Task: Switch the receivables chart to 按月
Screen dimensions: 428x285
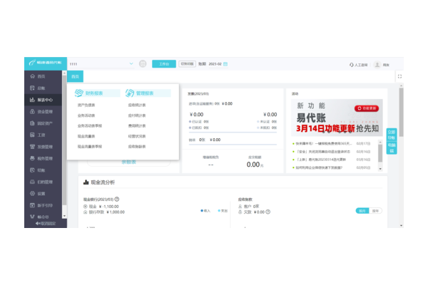Action: pyautogui.click(x=362, y=211)
